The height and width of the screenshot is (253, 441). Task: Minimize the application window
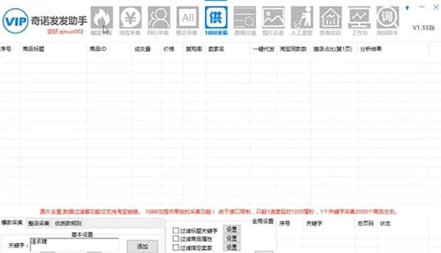[x=421, y=7]
